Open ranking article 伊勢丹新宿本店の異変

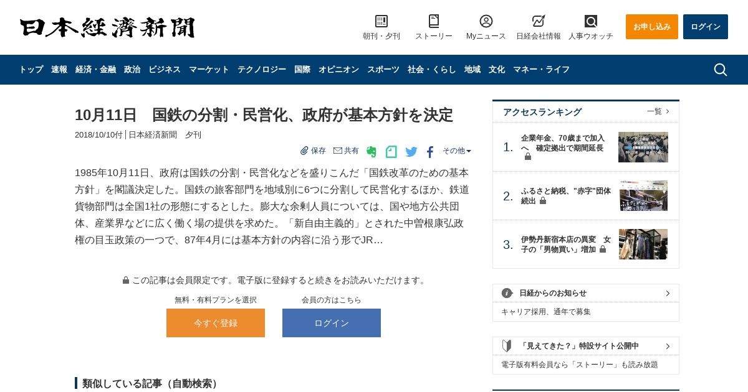(x=566, y=244)
